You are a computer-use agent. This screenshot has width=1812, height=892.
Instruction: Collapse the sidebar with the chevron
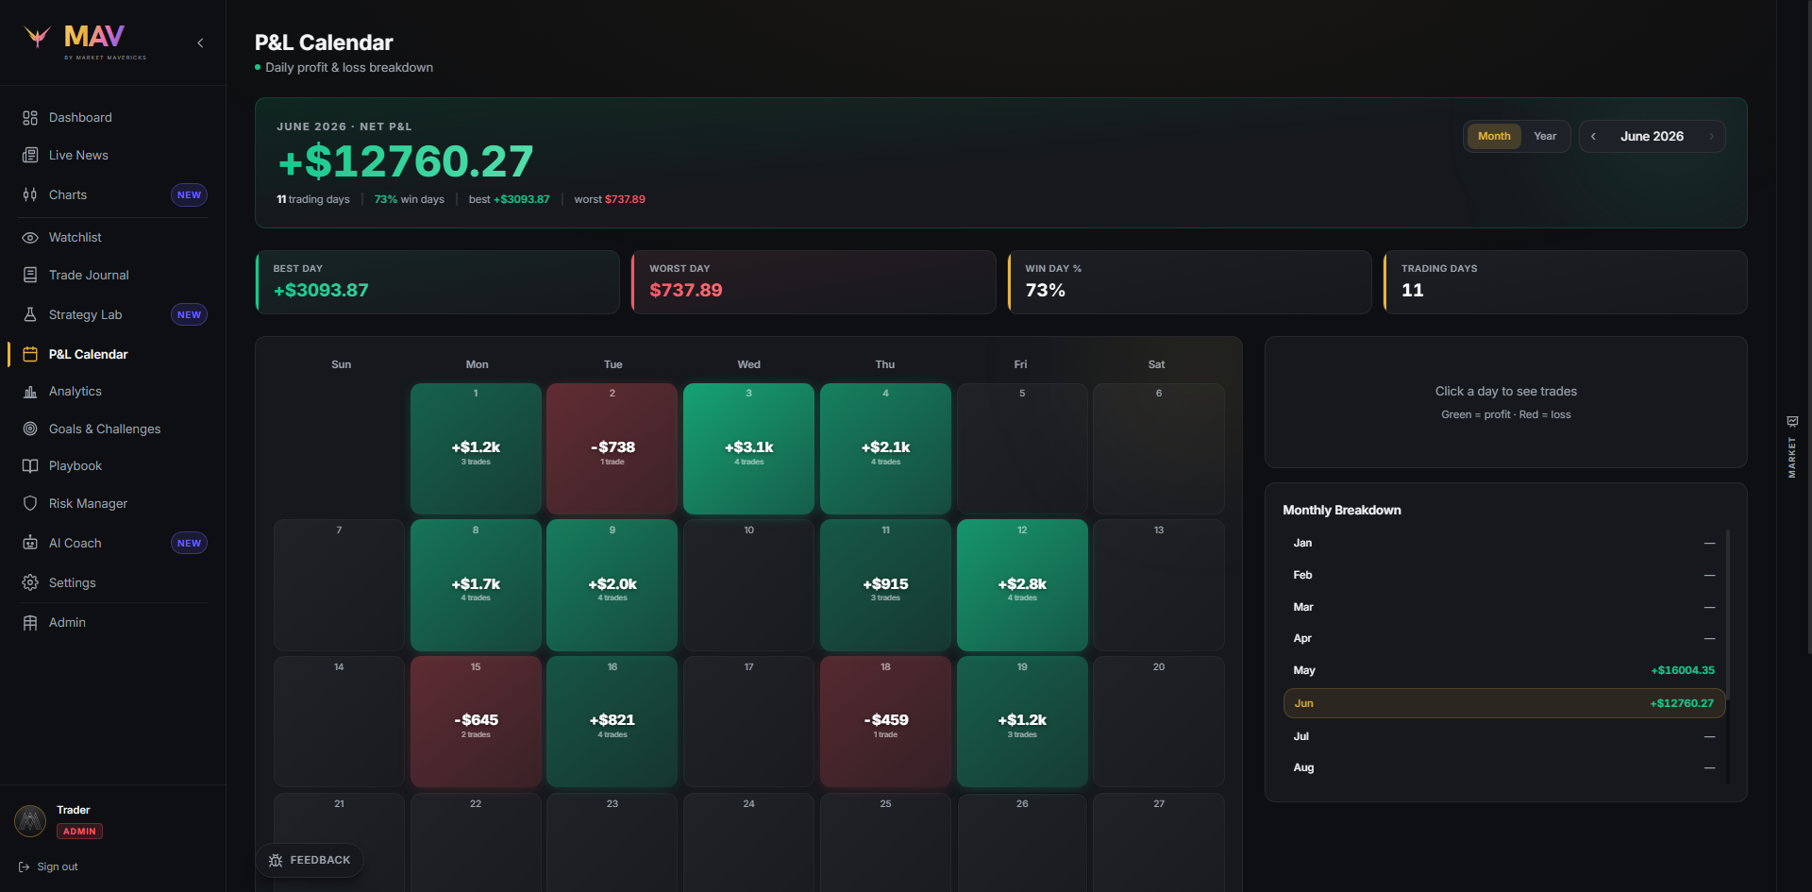pos(200,42)
